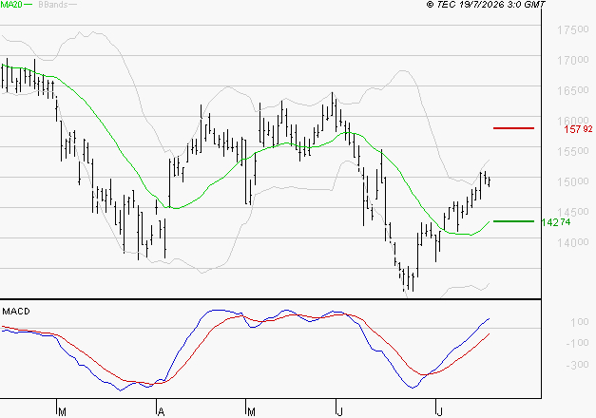Image resolution: width=596 pixels, height=418 pixels.
Task: Click the BBands legend label
Action: pyautogui.click(x=53, y=5)
